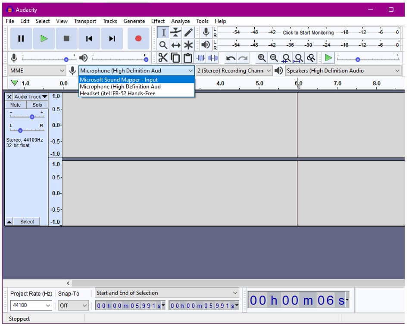Choose the Selection tool (I-beam)
The width and height of the screenshot is (409, 326).
[163, 33]
